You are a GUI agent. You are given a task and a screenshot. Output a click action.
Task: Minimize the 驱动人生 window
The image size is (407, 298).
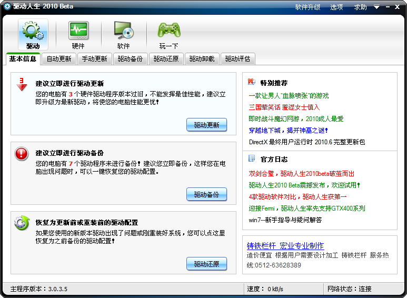388,7
